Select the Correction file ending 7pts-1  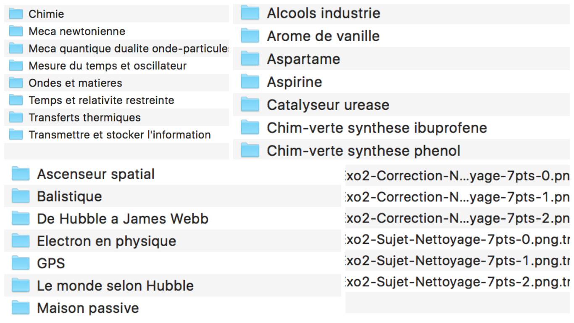458,197
